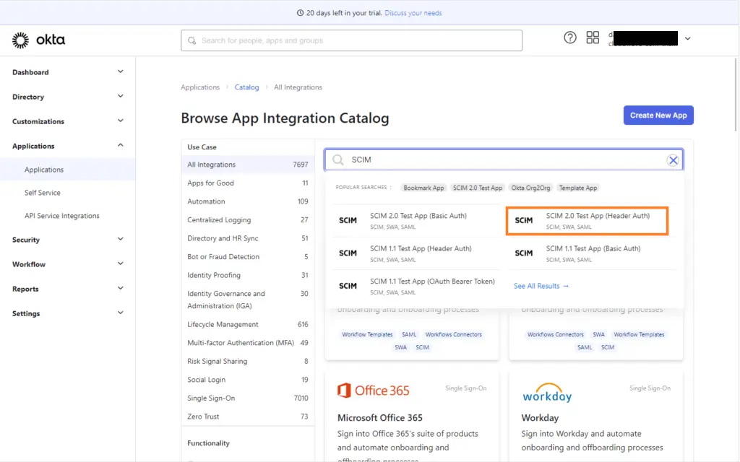Open the Discuss your needs trial link
This screenshot has height=462, width=740.
(413, 12)
